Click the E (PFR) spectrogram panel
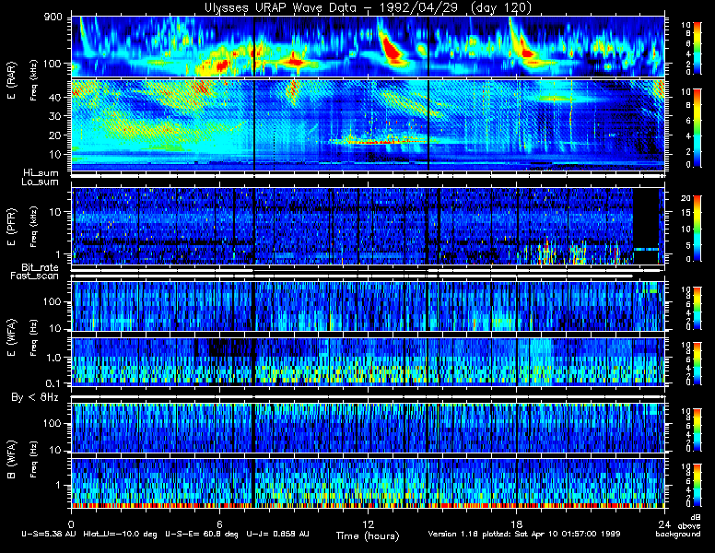 (368, 226)
